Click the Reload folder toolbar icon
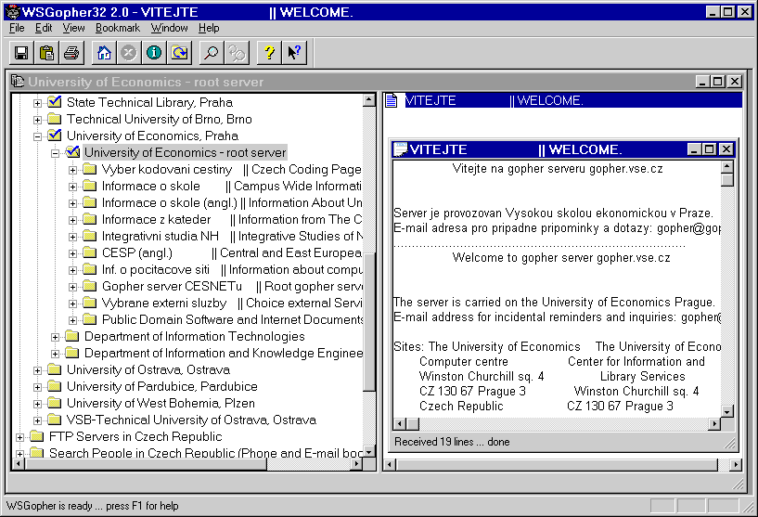Screen dimensions: 758x517 pos(179,53)
